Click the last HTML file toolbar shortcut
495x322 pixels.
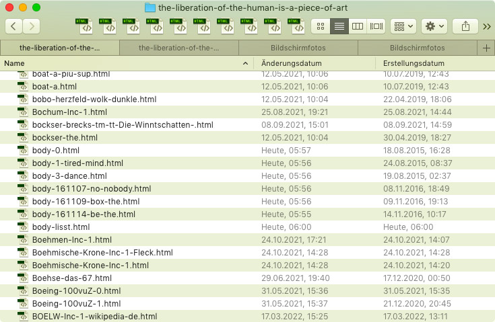pyautogui.click(x=297, y=26)
